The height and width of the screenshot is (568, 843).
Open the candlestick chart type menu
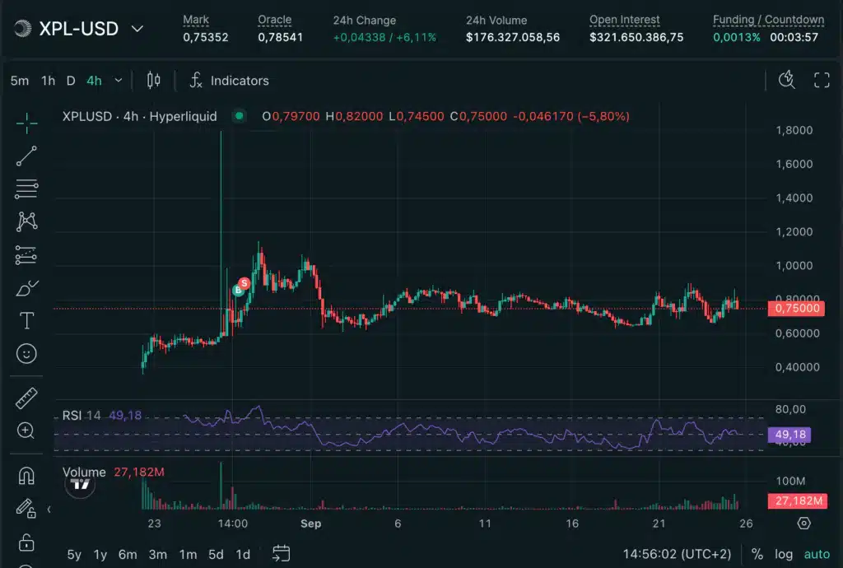(153, 81)
